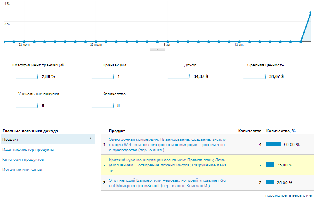Click the Средняя ценность sparkline

click(254, 76)
